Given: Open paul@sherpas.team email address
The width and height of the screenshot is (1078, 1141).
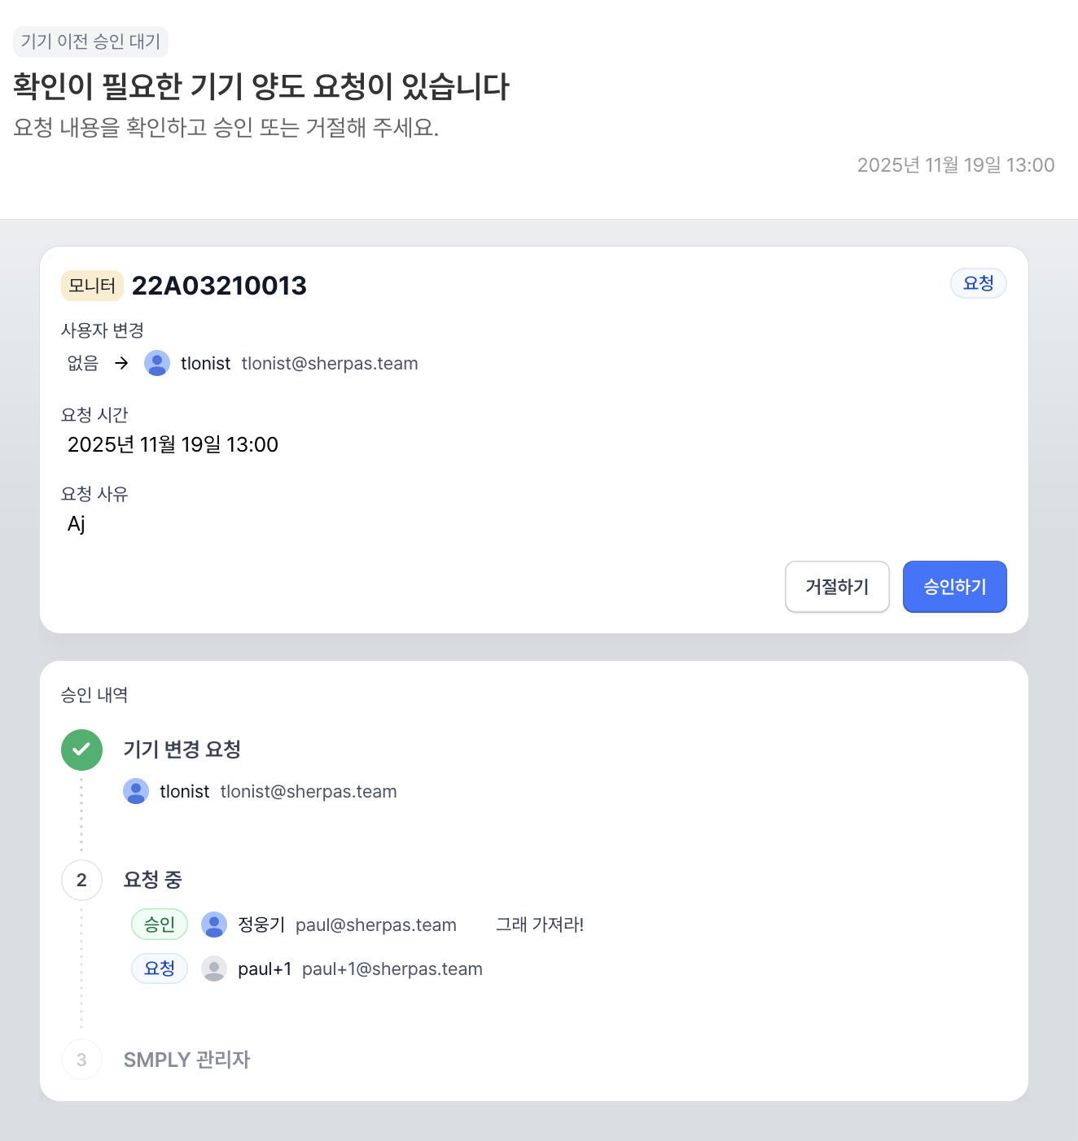Looking at the screenshot, I should 376,925.
